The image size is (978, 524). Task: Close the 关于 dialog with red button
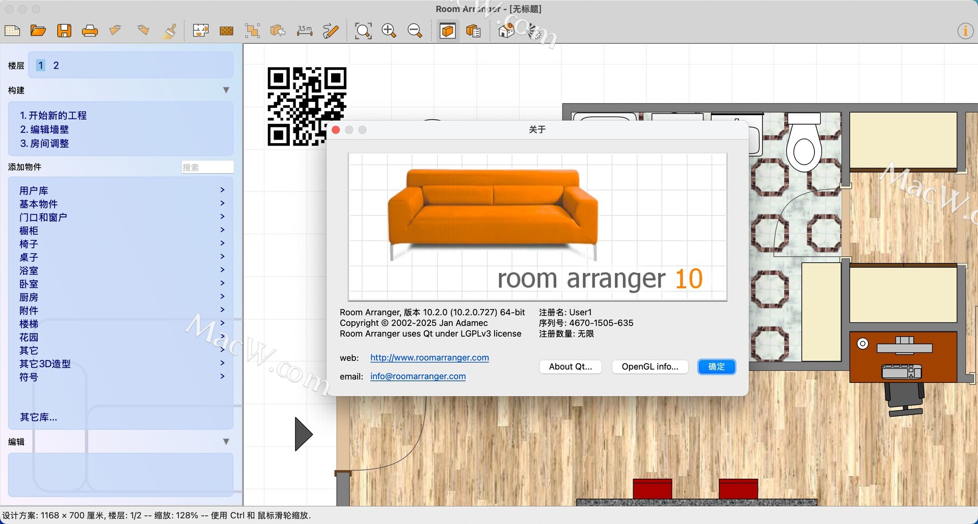pyautogui.click(x=336, y=130)
